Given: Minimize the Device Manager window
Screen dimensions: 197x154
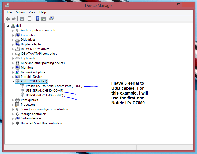Looking at the screenshot, I should pyautogui.click(x=172, y=5).
